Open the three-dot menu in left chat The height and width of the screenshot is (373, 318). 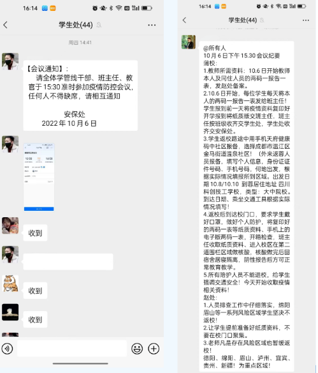coord(152,25)
